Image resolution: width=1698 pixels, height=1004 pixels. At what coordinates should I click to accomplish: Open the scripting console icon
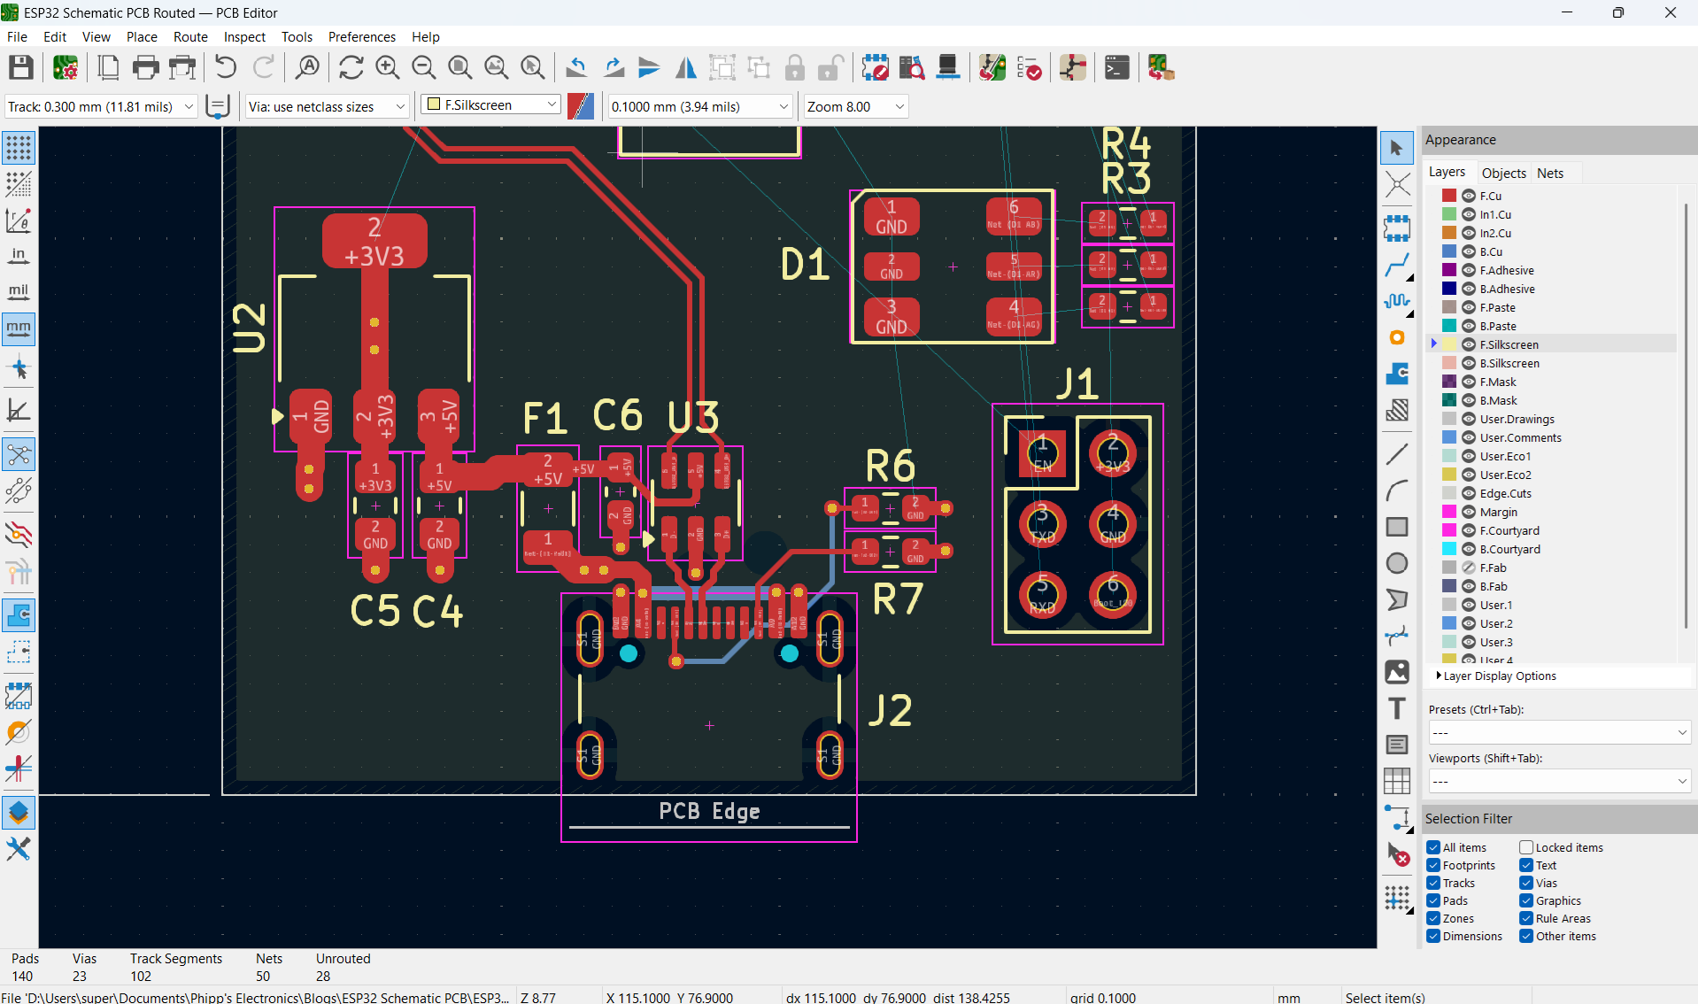pyautogui.click(x=1116, y=68)
